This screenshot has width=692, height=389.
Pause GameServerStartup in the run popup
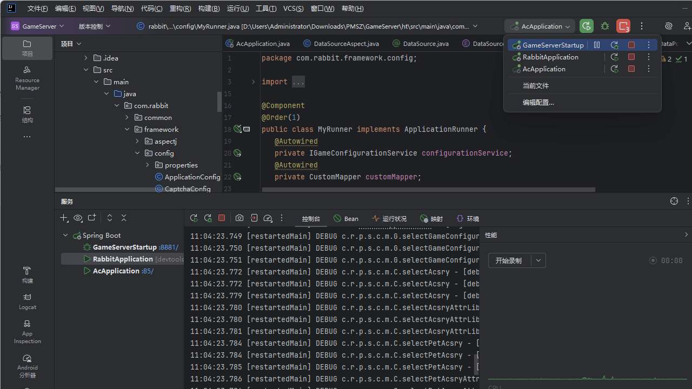[x=597, y=45]
